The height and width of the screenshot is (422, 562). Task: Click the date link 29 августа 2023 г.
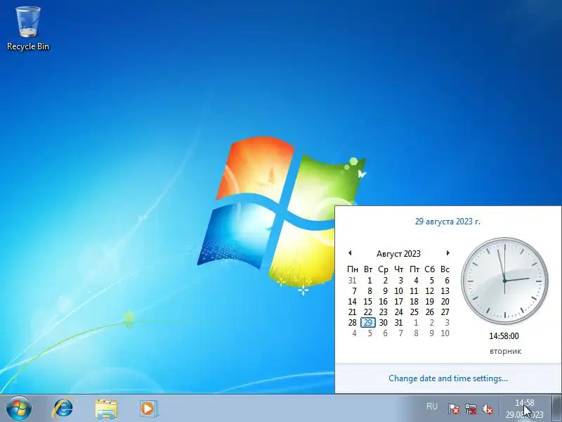(x=447, y=222)
